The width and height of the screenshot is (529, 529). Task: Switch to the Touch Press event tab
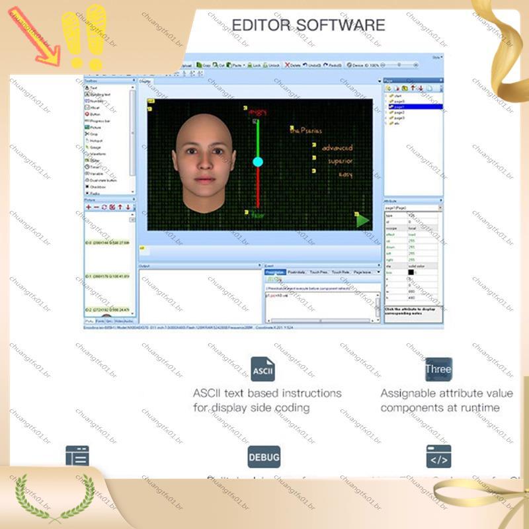[319, 272]
